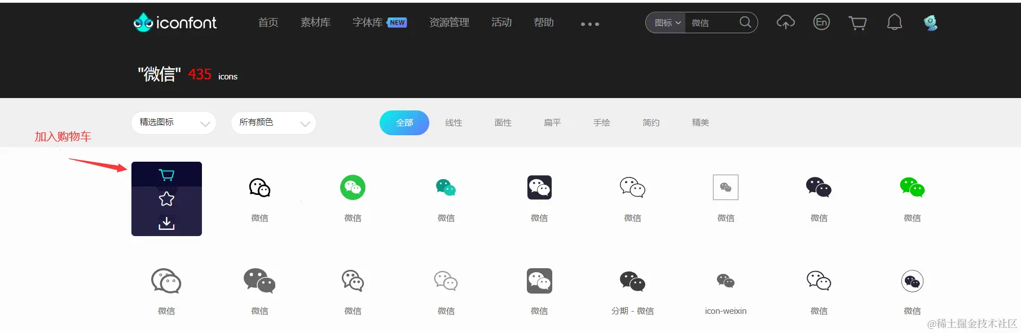Select the teal two-tone WeChat icon
This screenshot has width=1021, height=333.
click(x=446, y=187)
